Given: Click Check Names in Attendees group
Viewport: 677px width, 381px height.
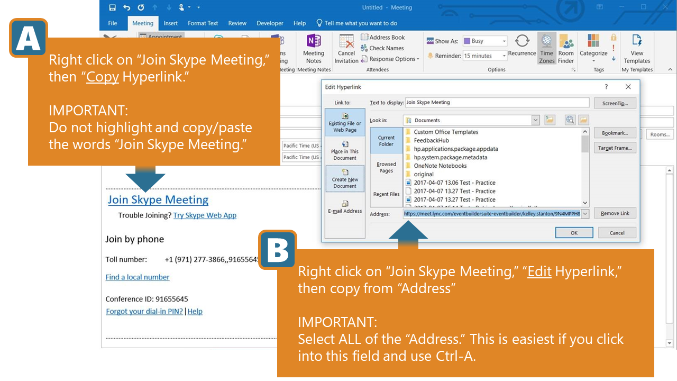Looking at the screenshot, I should point(382,48).
